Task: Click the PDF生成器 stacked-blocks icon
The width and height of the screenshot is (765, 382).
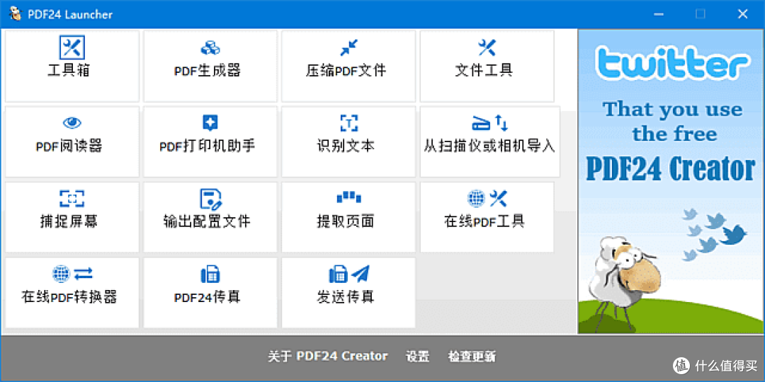Action: pyautogui.click(x=210, y=48)
